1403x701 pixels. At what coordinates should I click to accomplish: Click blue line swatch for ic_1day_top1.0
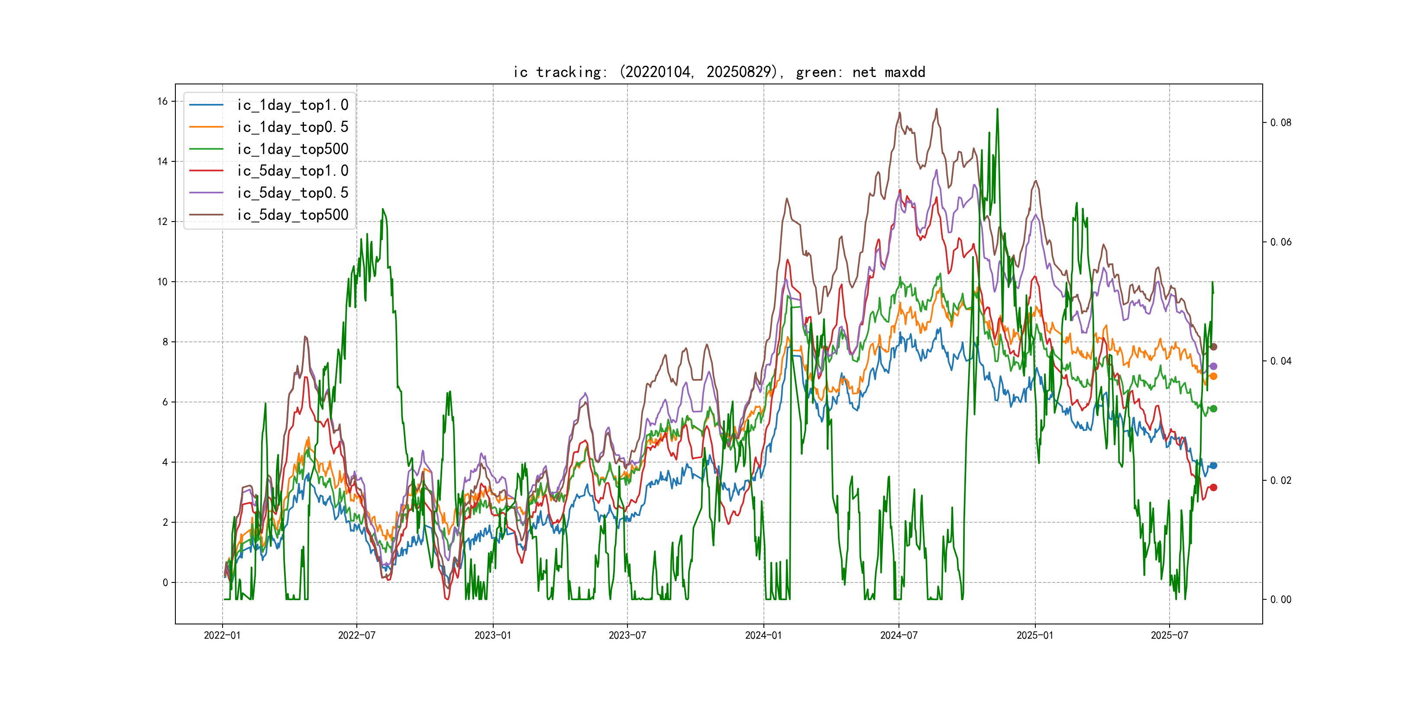(x=206, y=105)
